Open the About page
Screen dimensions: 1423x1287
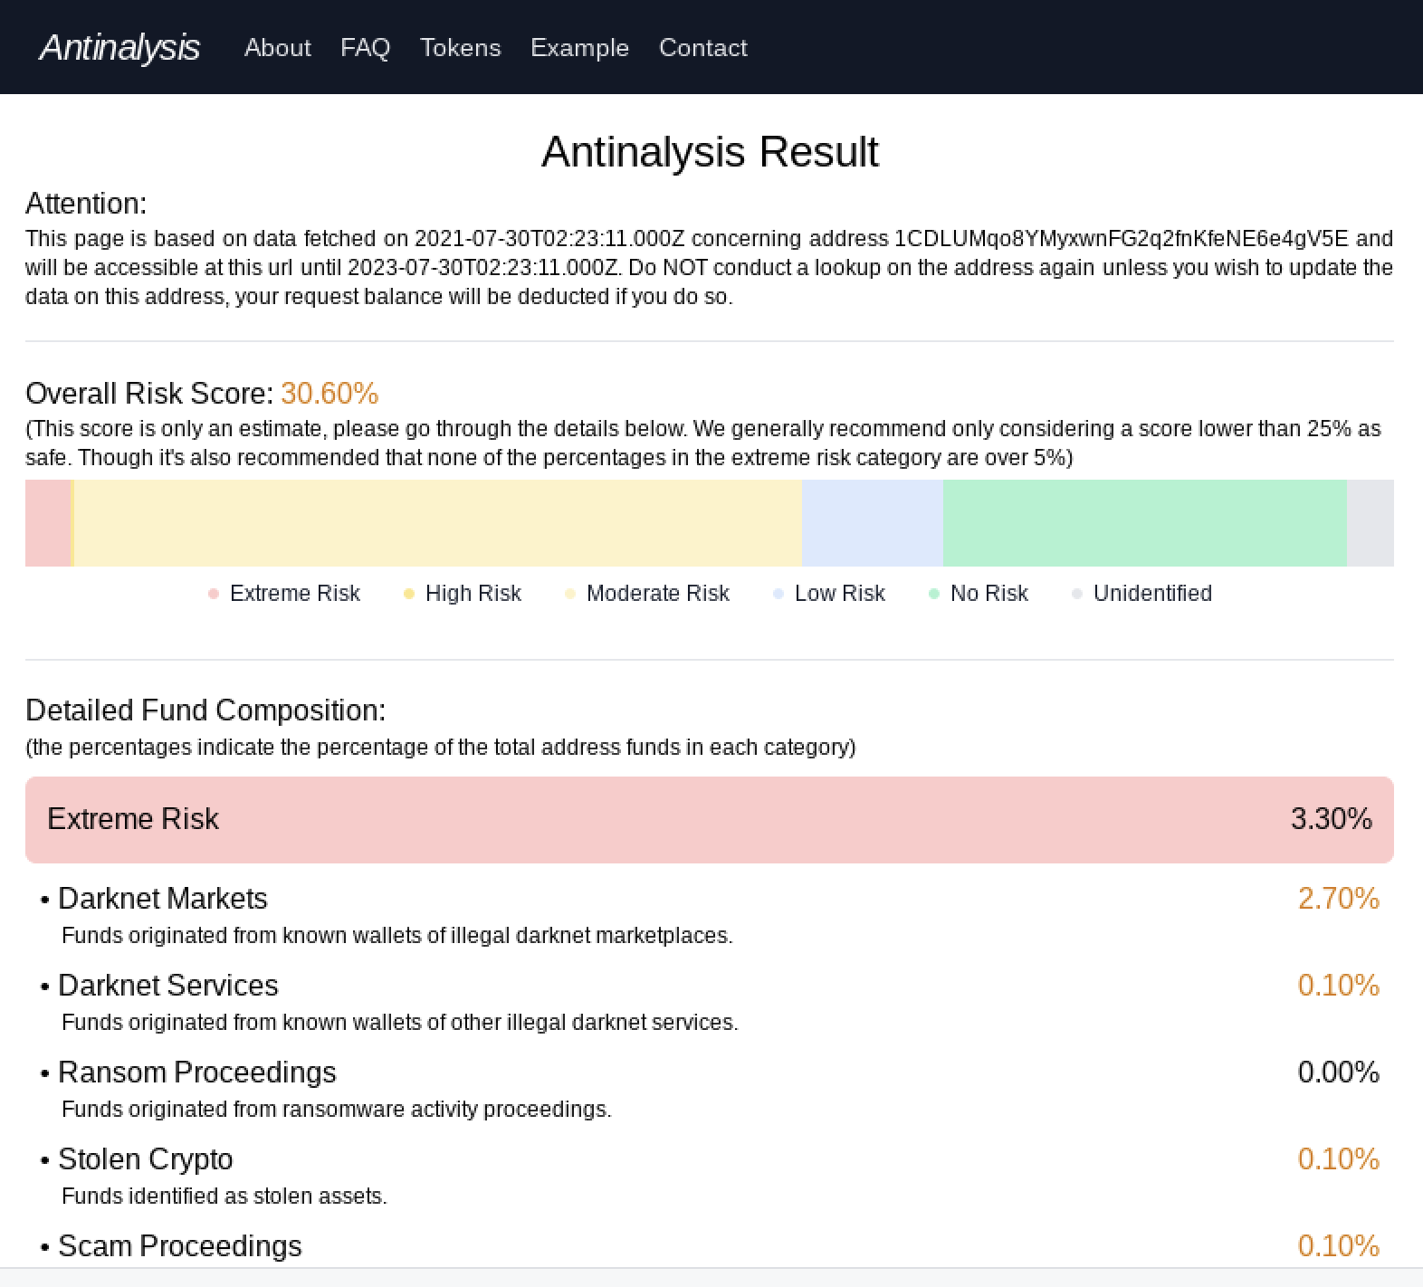tap(277, 48)
